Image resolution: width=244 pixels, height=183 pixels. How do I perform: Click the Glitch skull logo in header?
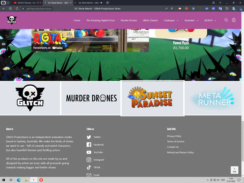[x=12, y=20]
